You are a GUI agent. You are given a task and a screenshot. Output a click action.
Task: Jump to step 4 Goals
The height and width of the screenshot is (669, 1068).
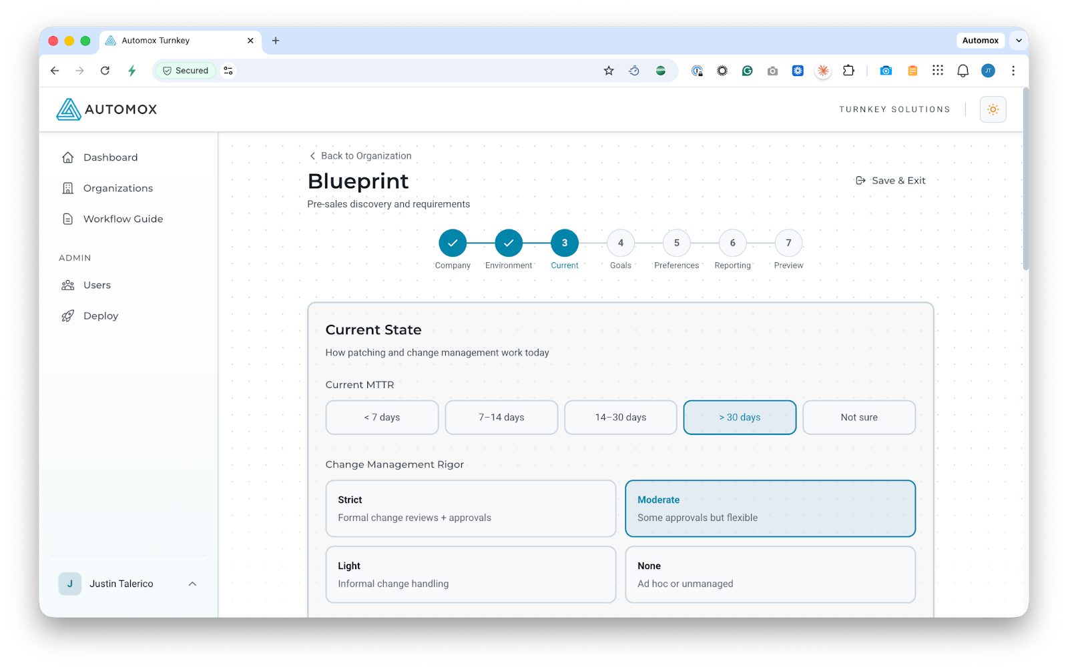click(621, 243)
